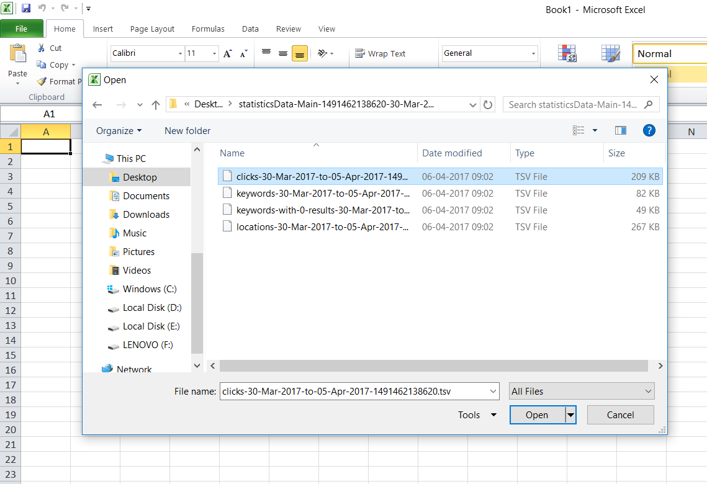Click the horizontal scrollbar in file list
707x484 pixels.
click(x=434, y=366)
